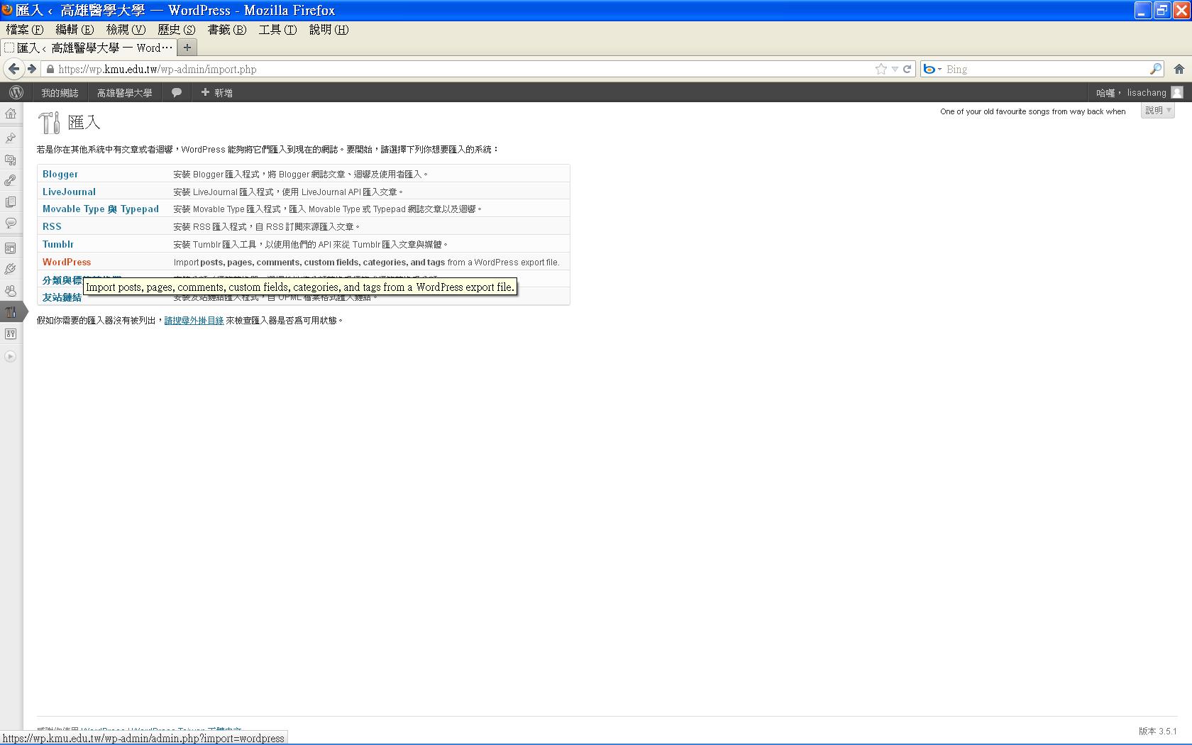Click the LiveJournal importer description text
The image size is (1192, 745).
coord(288,192)
